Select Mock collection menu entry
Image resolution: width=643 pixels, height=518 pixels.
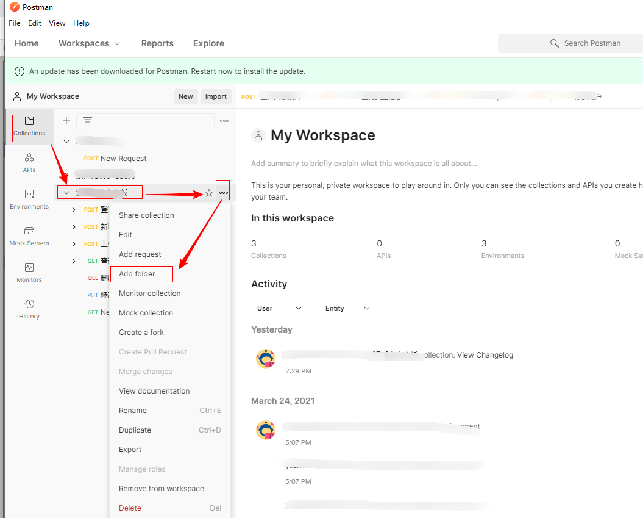pyautogui.click(x=170, y=313)
